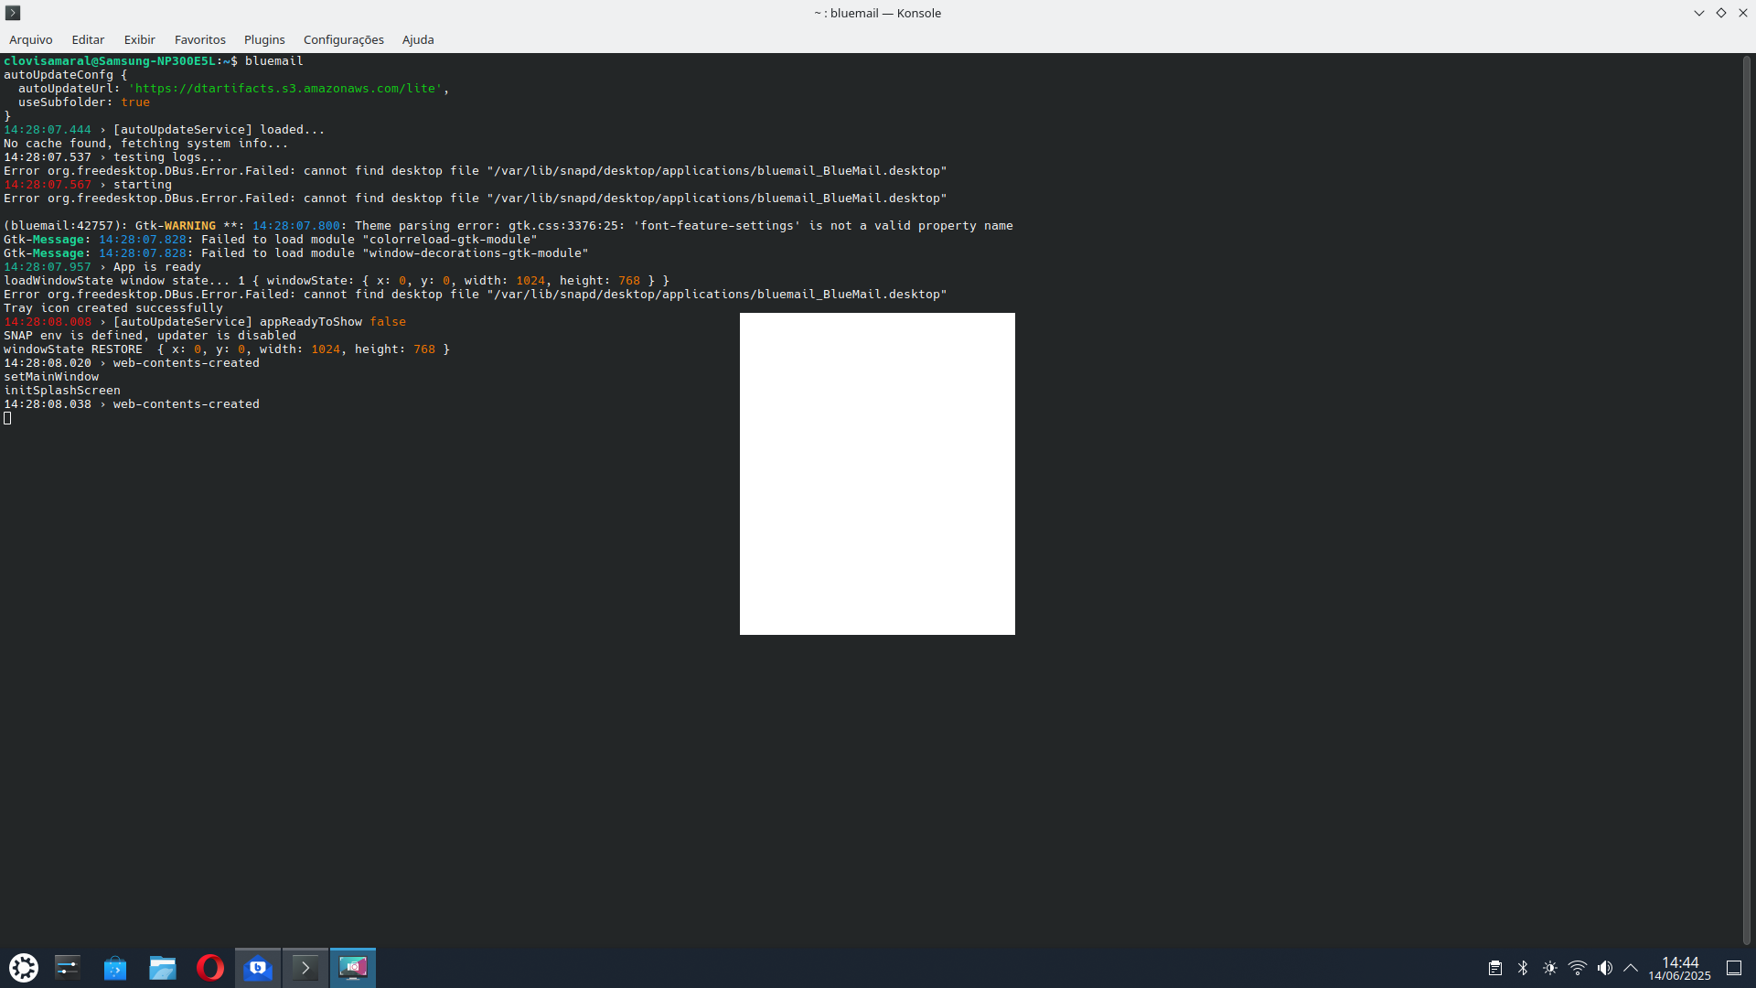This screenshot has height=988, width=1756.
Task: Click the 'Tray icon created successfully' line
Action: click(x=113, y=308)
